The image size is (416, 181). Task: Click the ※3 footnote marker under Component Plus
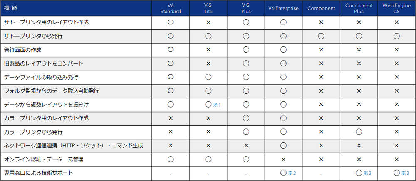point(367,174)
